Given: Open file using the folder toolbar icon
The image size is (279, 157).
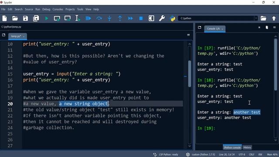Looking at the screenshot, I should click(x=15, y=18).
